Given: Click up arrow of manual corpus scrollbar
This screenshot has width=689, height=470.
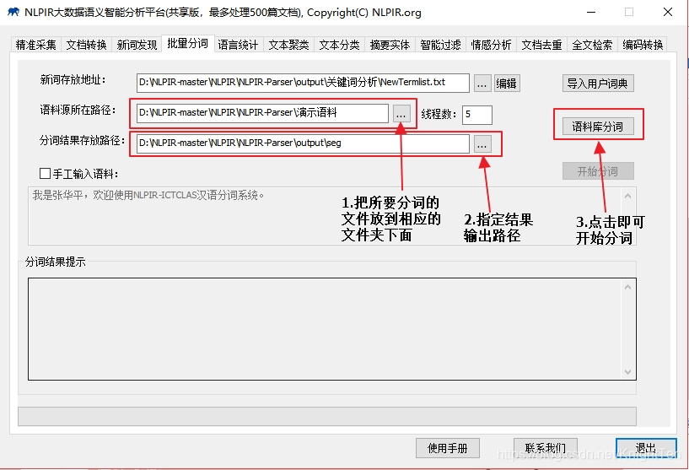Looking at the screenshot, I should point(628,196).
